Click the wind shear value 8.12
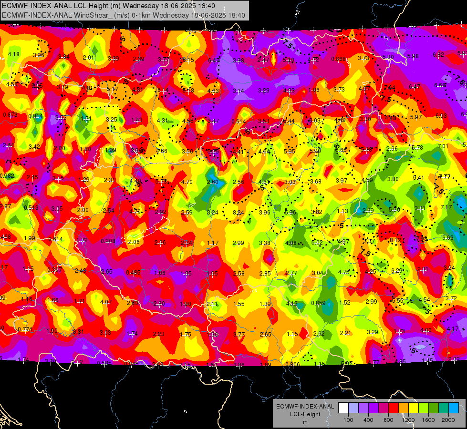This screenshot has height=429, width=467. click(395, 240)
